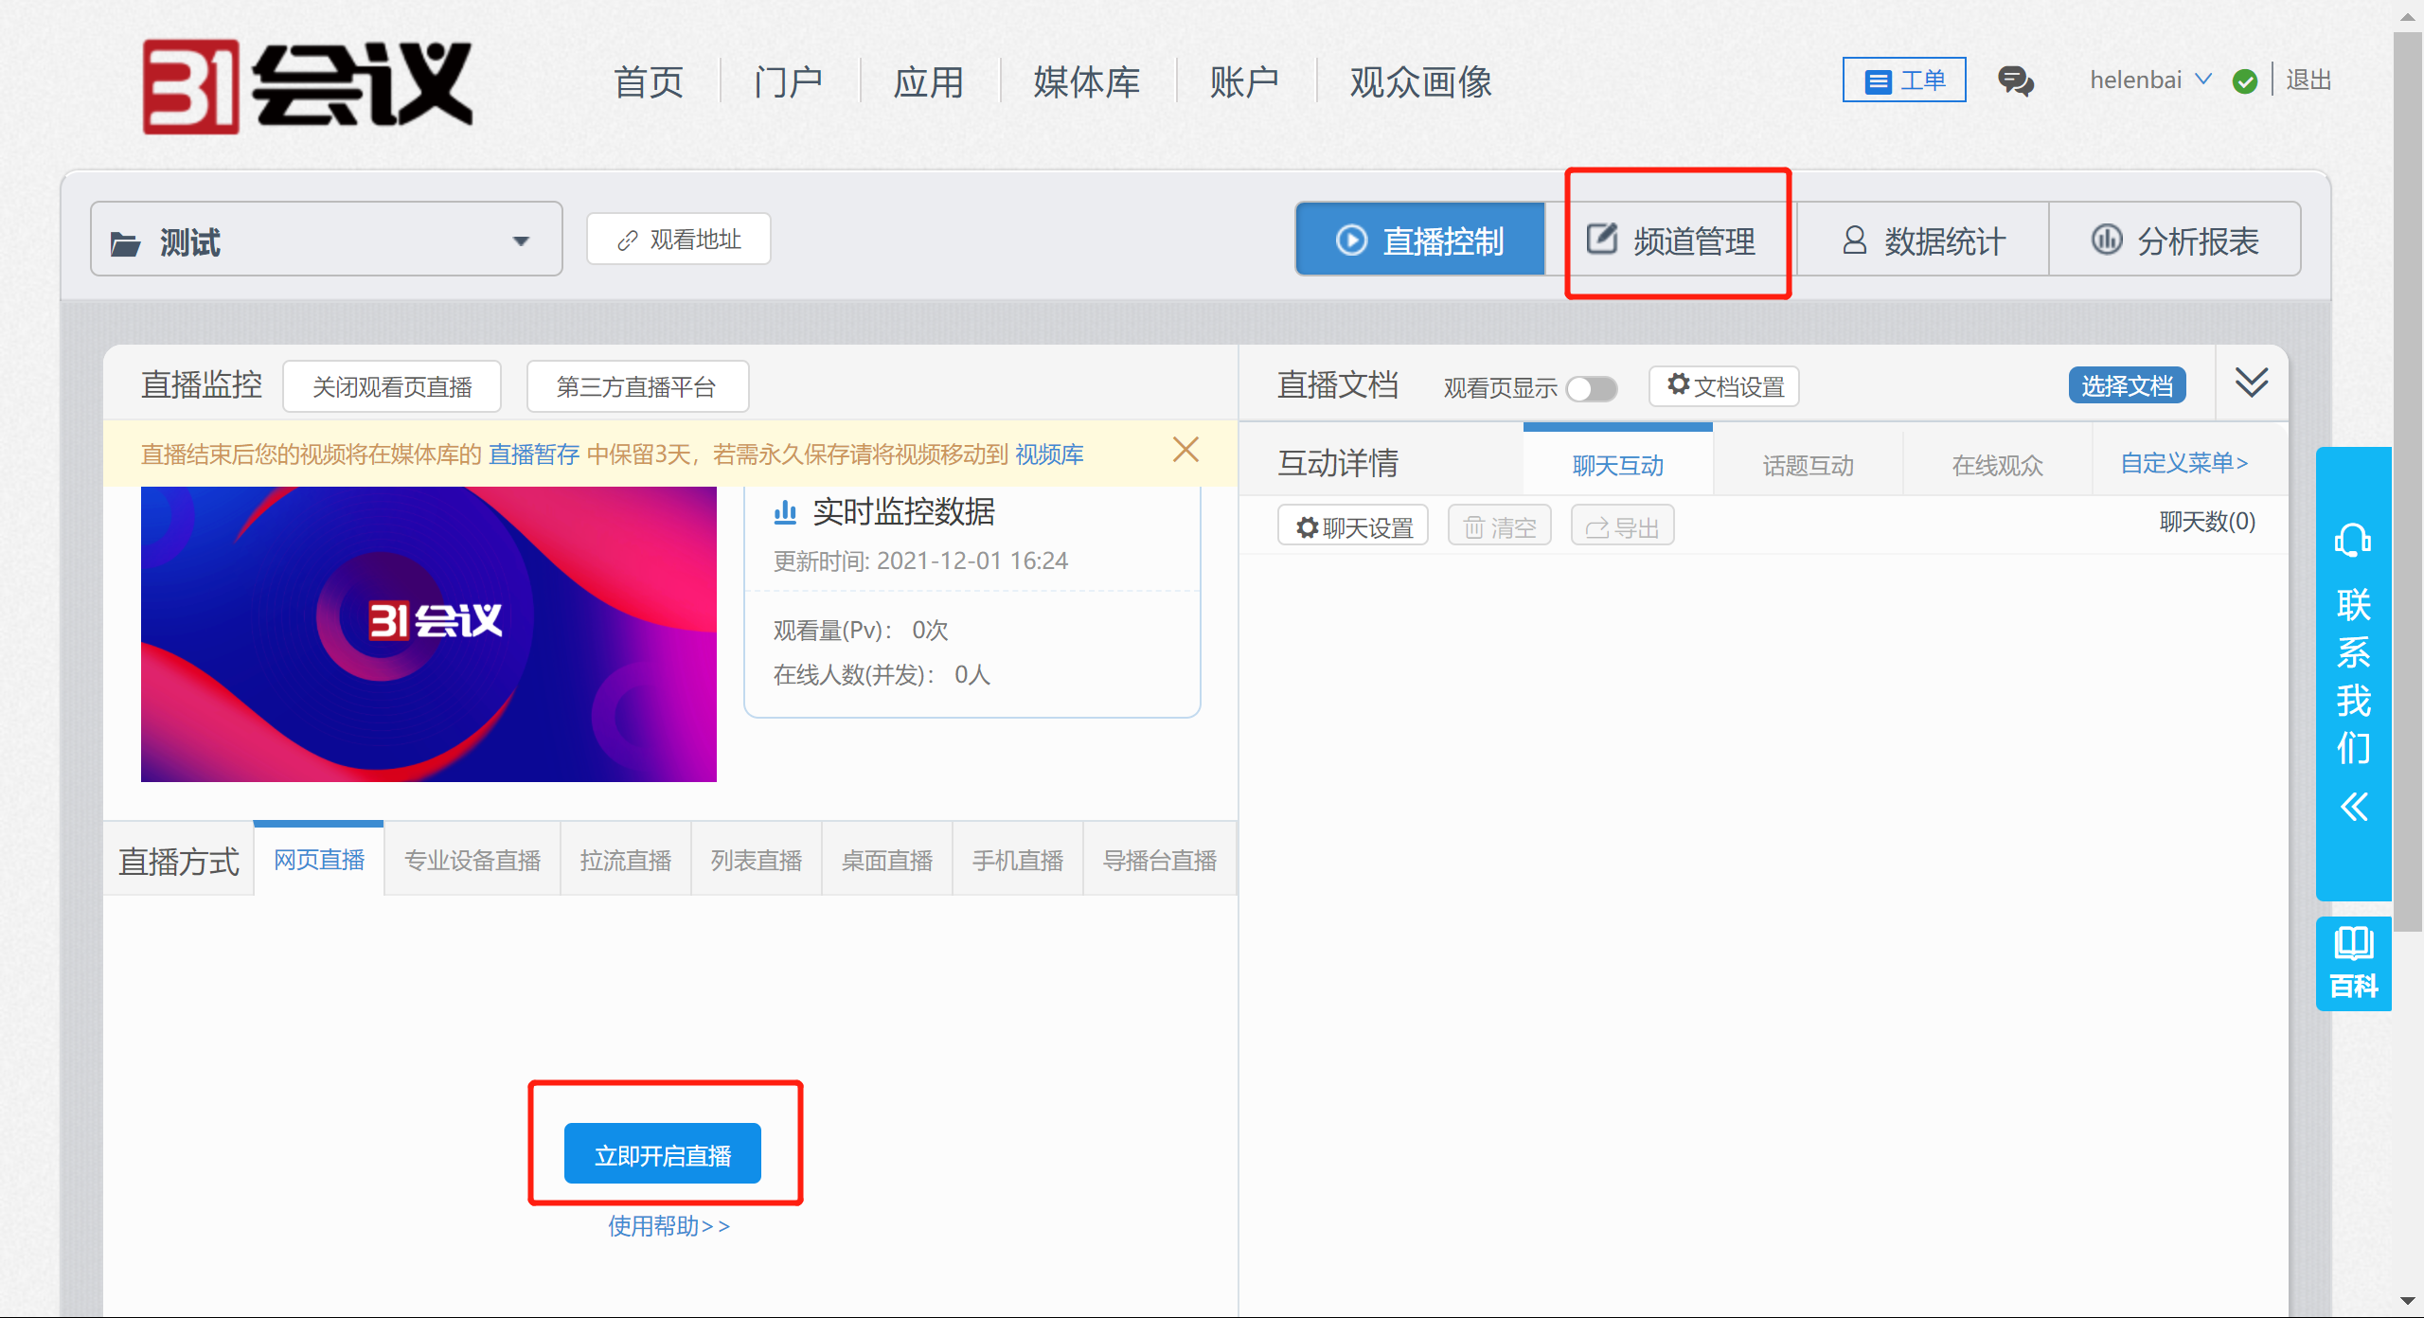The height and width of the screenshot is (1318, 2424).
Task: Click the edit pencil icon in 频道管理
Action: click(x=1602, y=239)
